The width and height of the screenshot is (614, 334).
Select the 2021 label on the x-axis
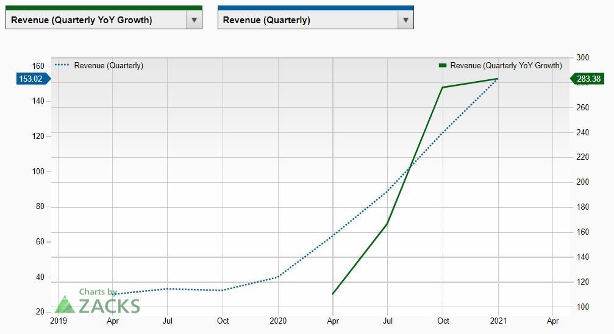498,321
